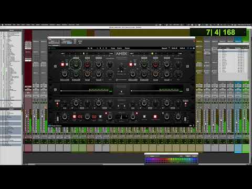Toggle the white square button right of the 02 display
252x189 pixels.
click(100, 117)
